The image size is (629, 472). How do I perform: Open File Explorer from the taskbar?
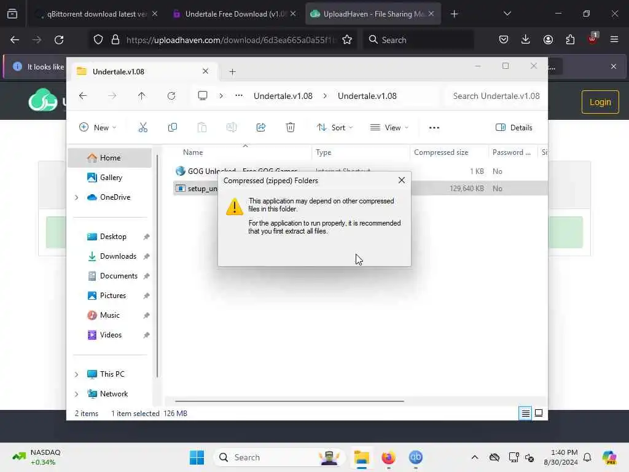coord(361,457)
